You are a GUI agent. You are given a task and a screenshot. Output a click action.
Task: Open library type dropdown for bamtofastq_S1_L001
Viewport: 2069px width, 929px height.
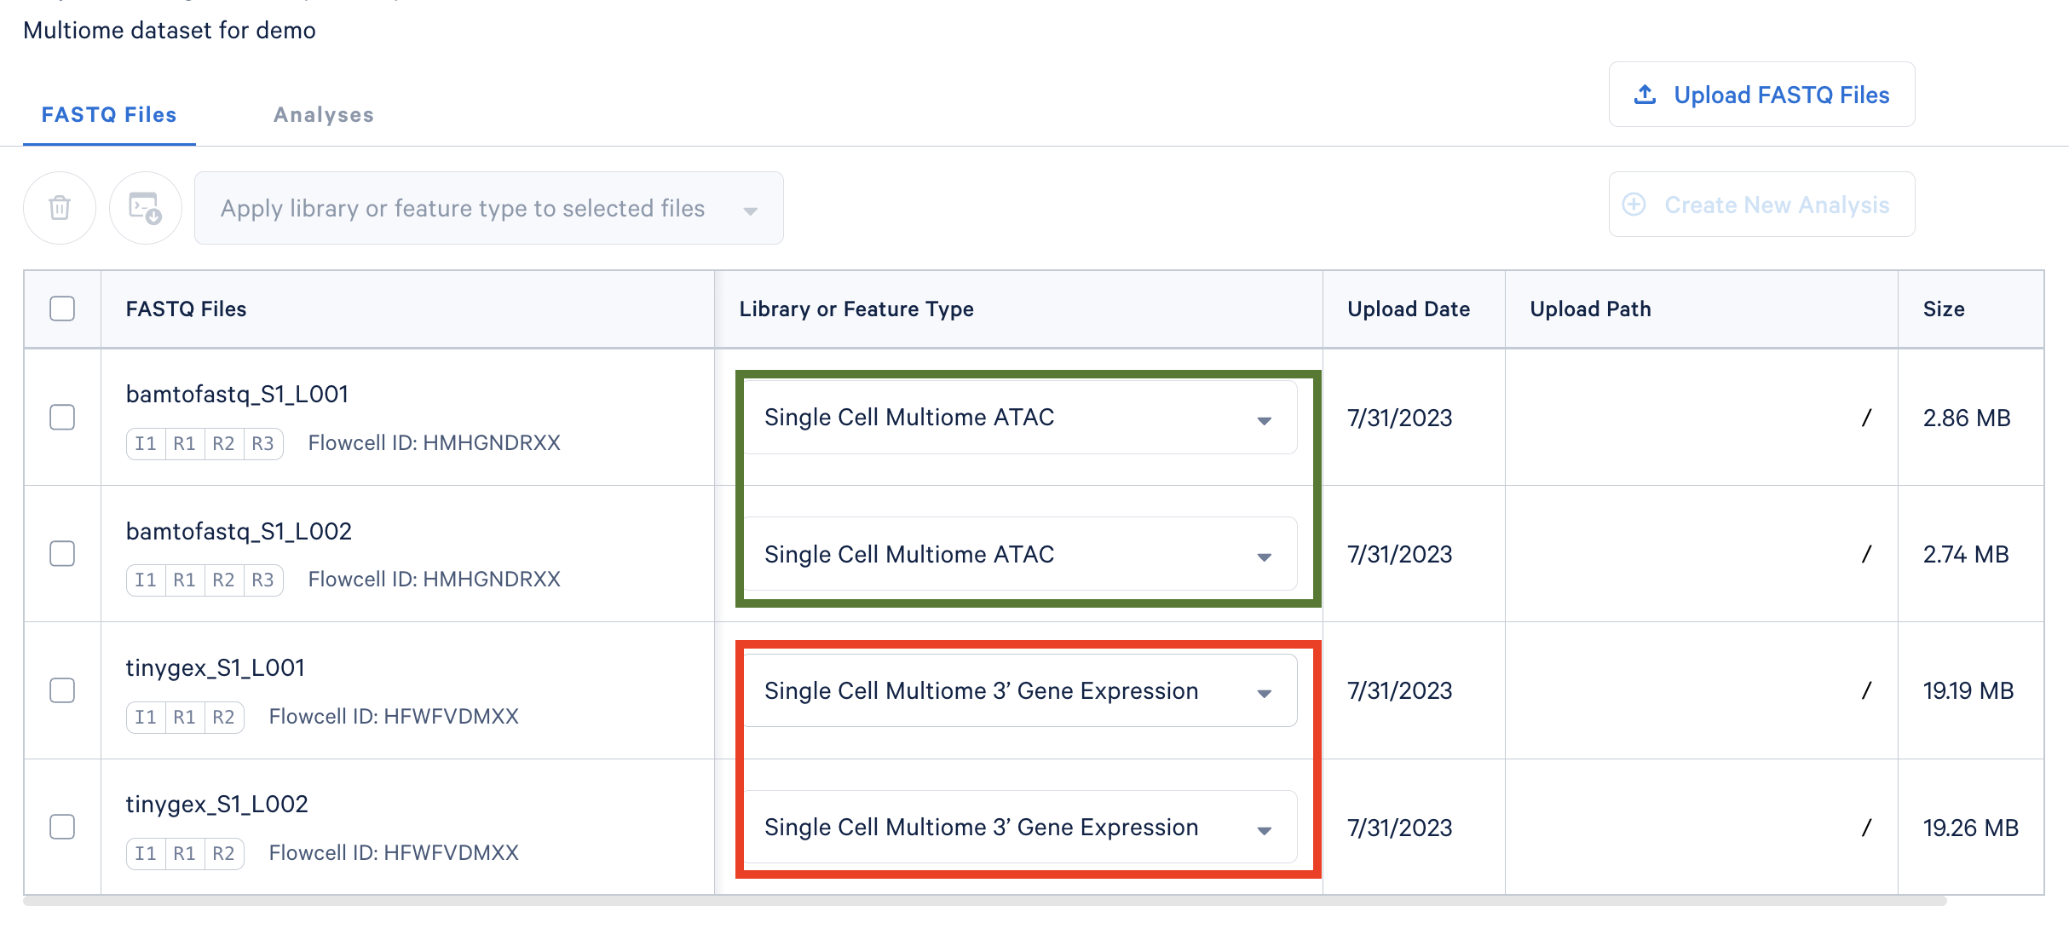tap(1021, 418)
